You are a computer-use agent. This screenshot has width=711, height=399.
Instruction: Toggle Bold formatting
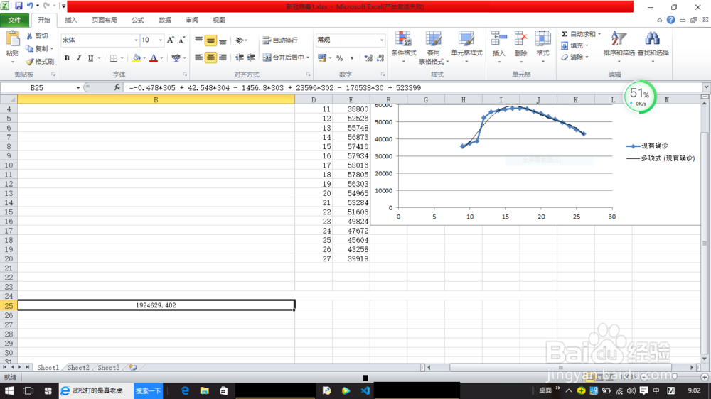67,58
